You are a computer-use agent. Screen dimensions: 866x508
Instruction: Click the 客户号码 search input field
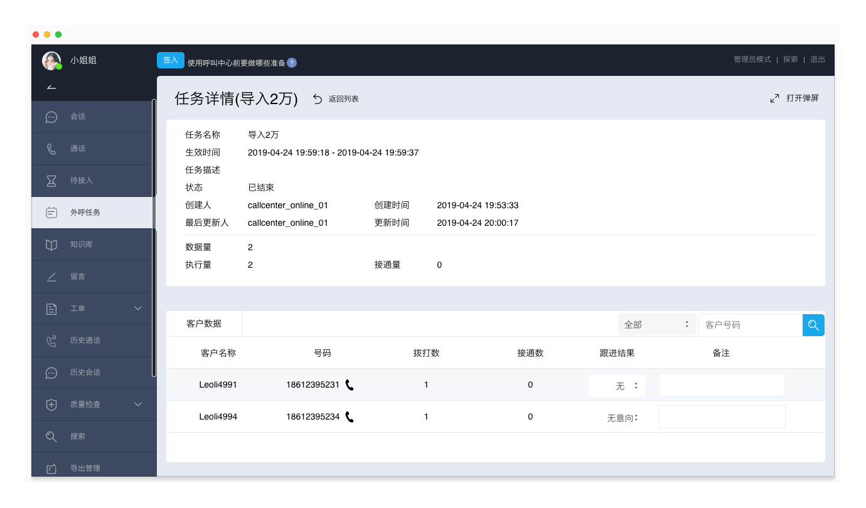pos(750,325)
